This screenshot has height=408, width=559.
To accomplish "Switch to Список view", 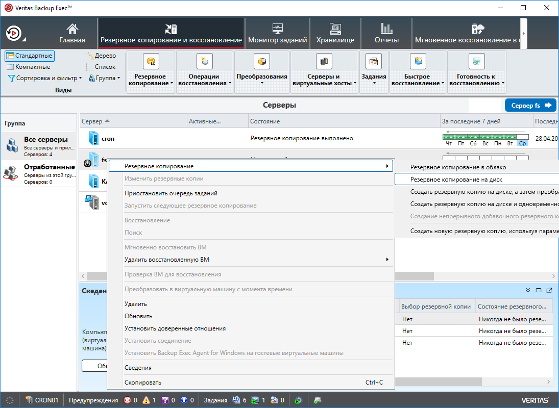I will tap(101, 67).
